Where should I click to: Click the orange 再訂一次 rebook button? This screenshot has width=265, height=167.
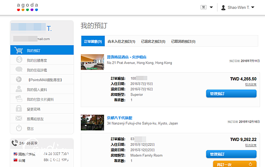(235, 164)
